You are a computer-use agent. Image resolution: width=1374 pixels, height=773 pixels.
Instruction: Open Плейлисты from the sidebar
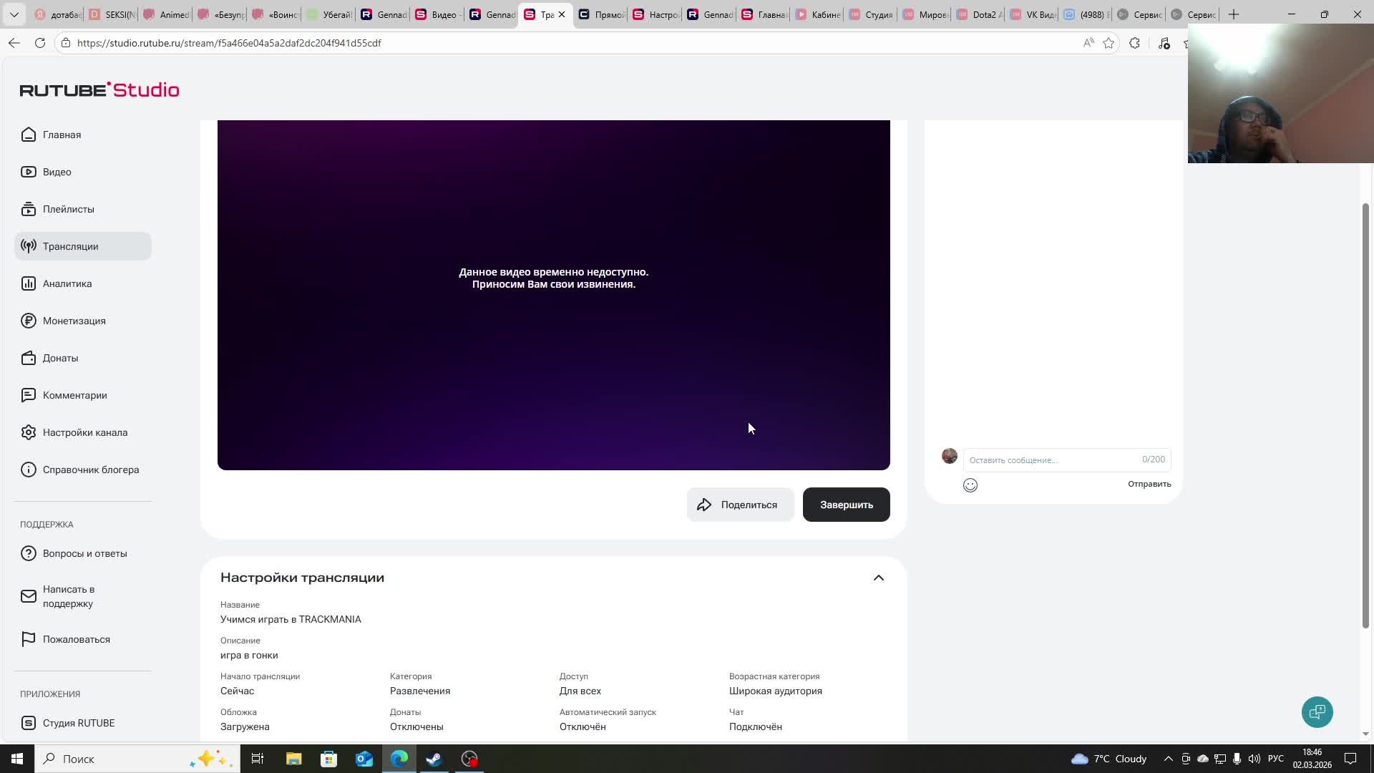[68, 209]
